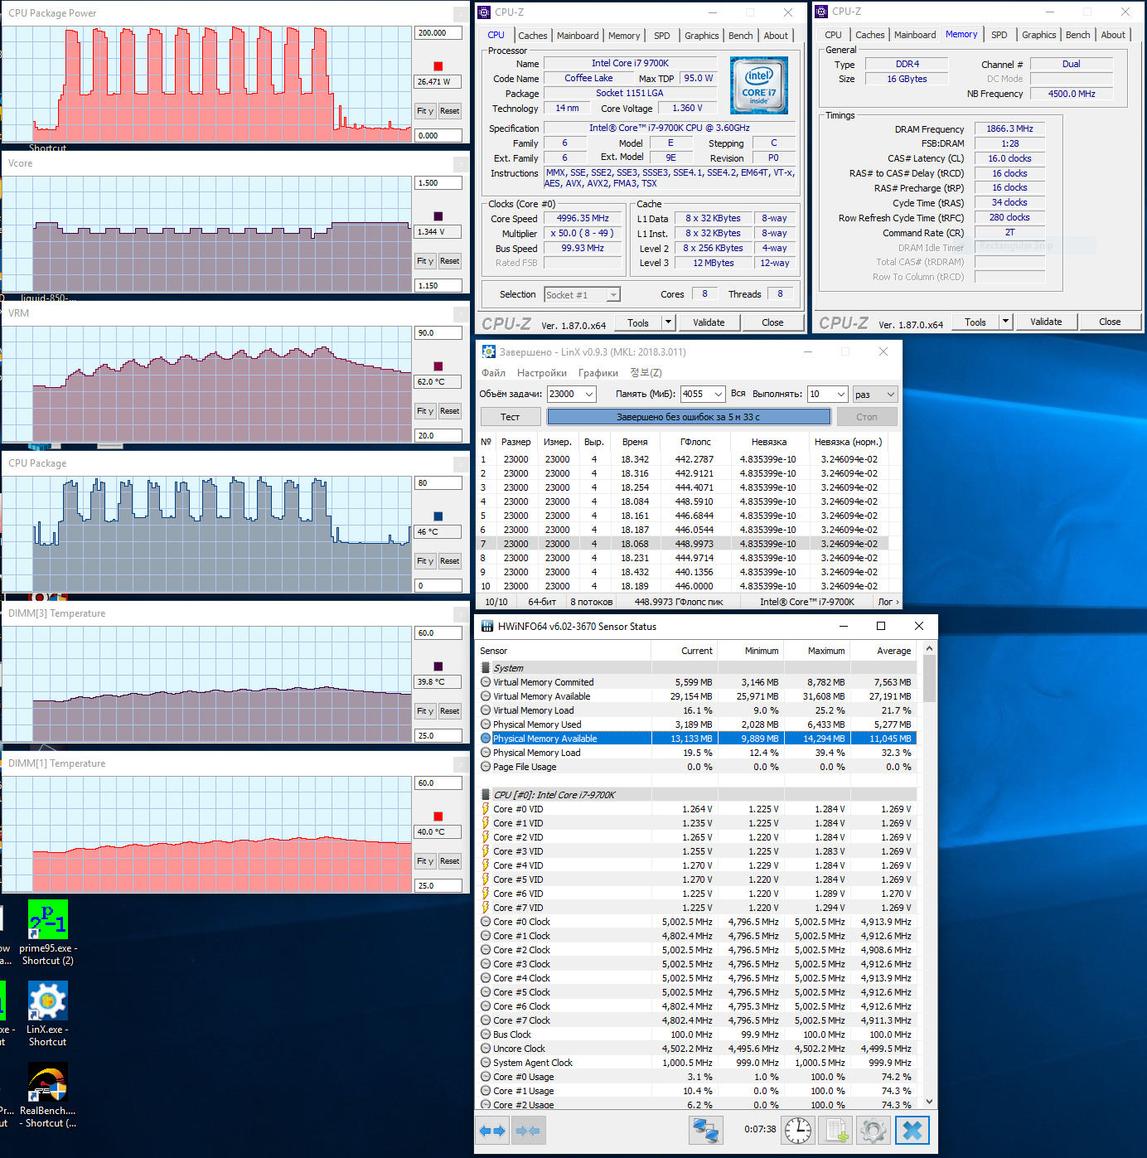This screenshot has height=1158, width=1147.
Task: Click the expand-columns arrows icon in HWiNFO
Action: [492, 1131]
